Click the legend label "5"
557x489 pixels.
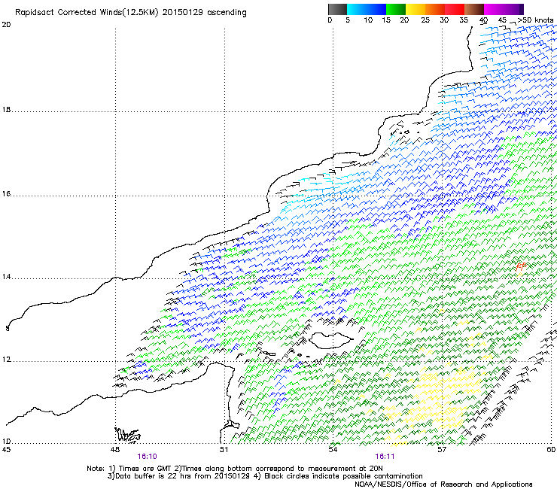[348, 20]
